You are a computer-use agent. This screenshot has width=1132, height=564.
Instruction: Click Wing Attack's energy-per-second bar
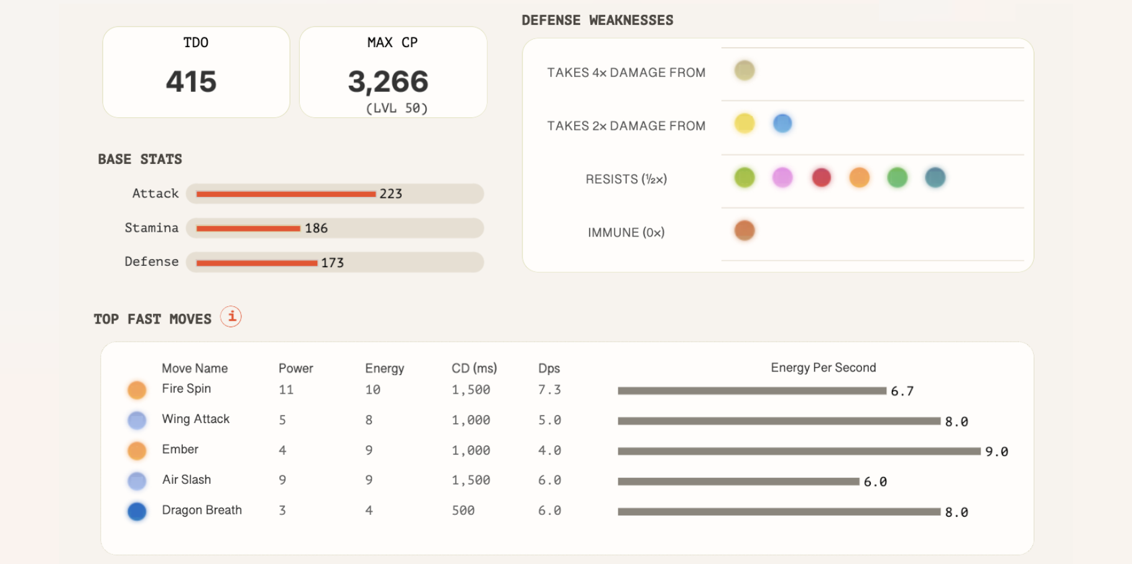779,421
